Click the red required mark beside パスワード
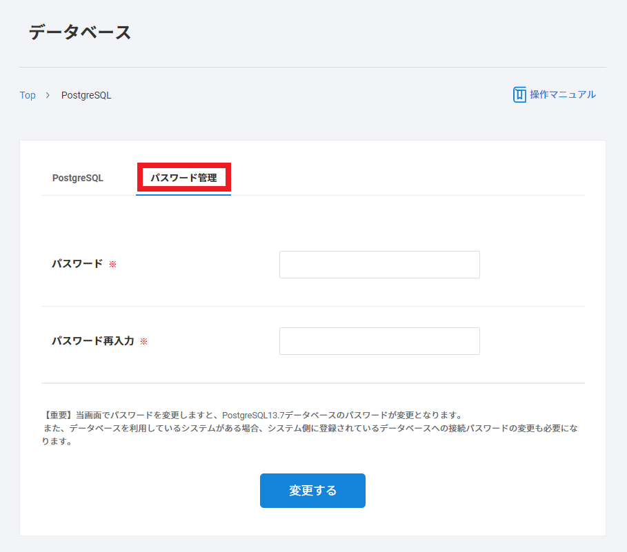Screen dimensions: 627x552 [113, 264]
